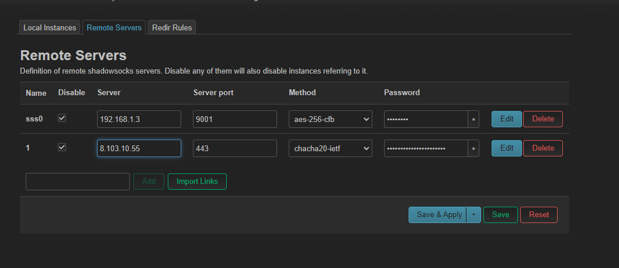Click the Method column header
Image resolution: width=619 pixels, height=268 pixels.
point(302,93)
